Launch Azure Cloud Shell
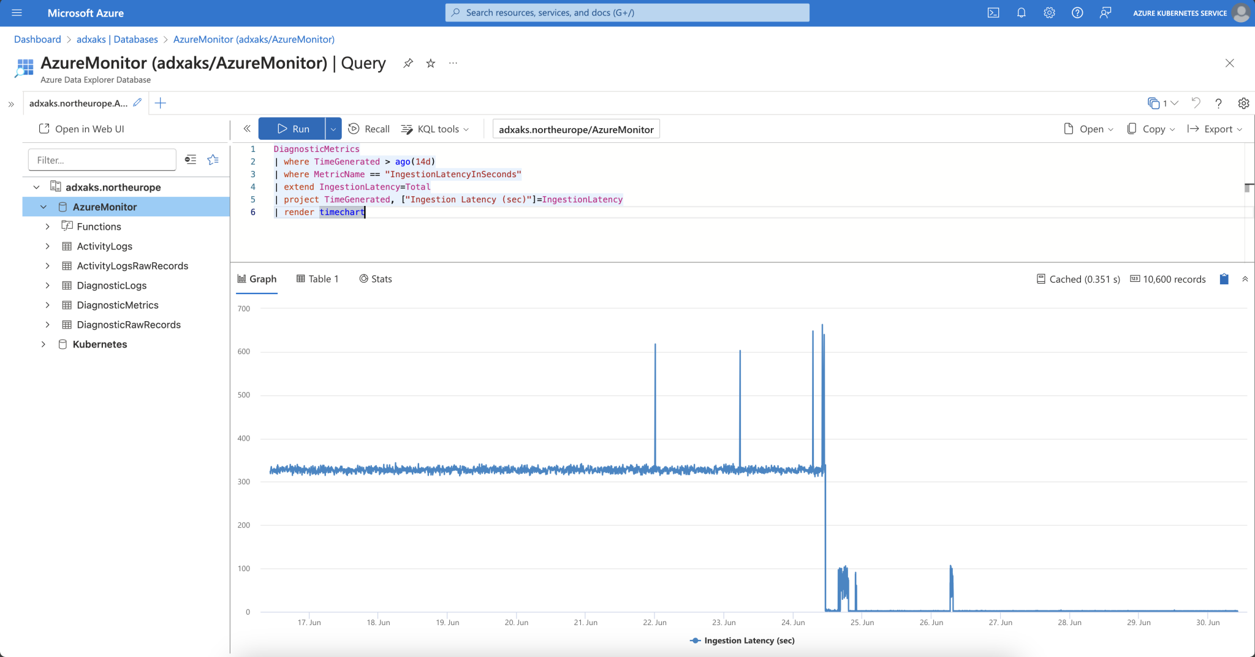 click(993, 12)
